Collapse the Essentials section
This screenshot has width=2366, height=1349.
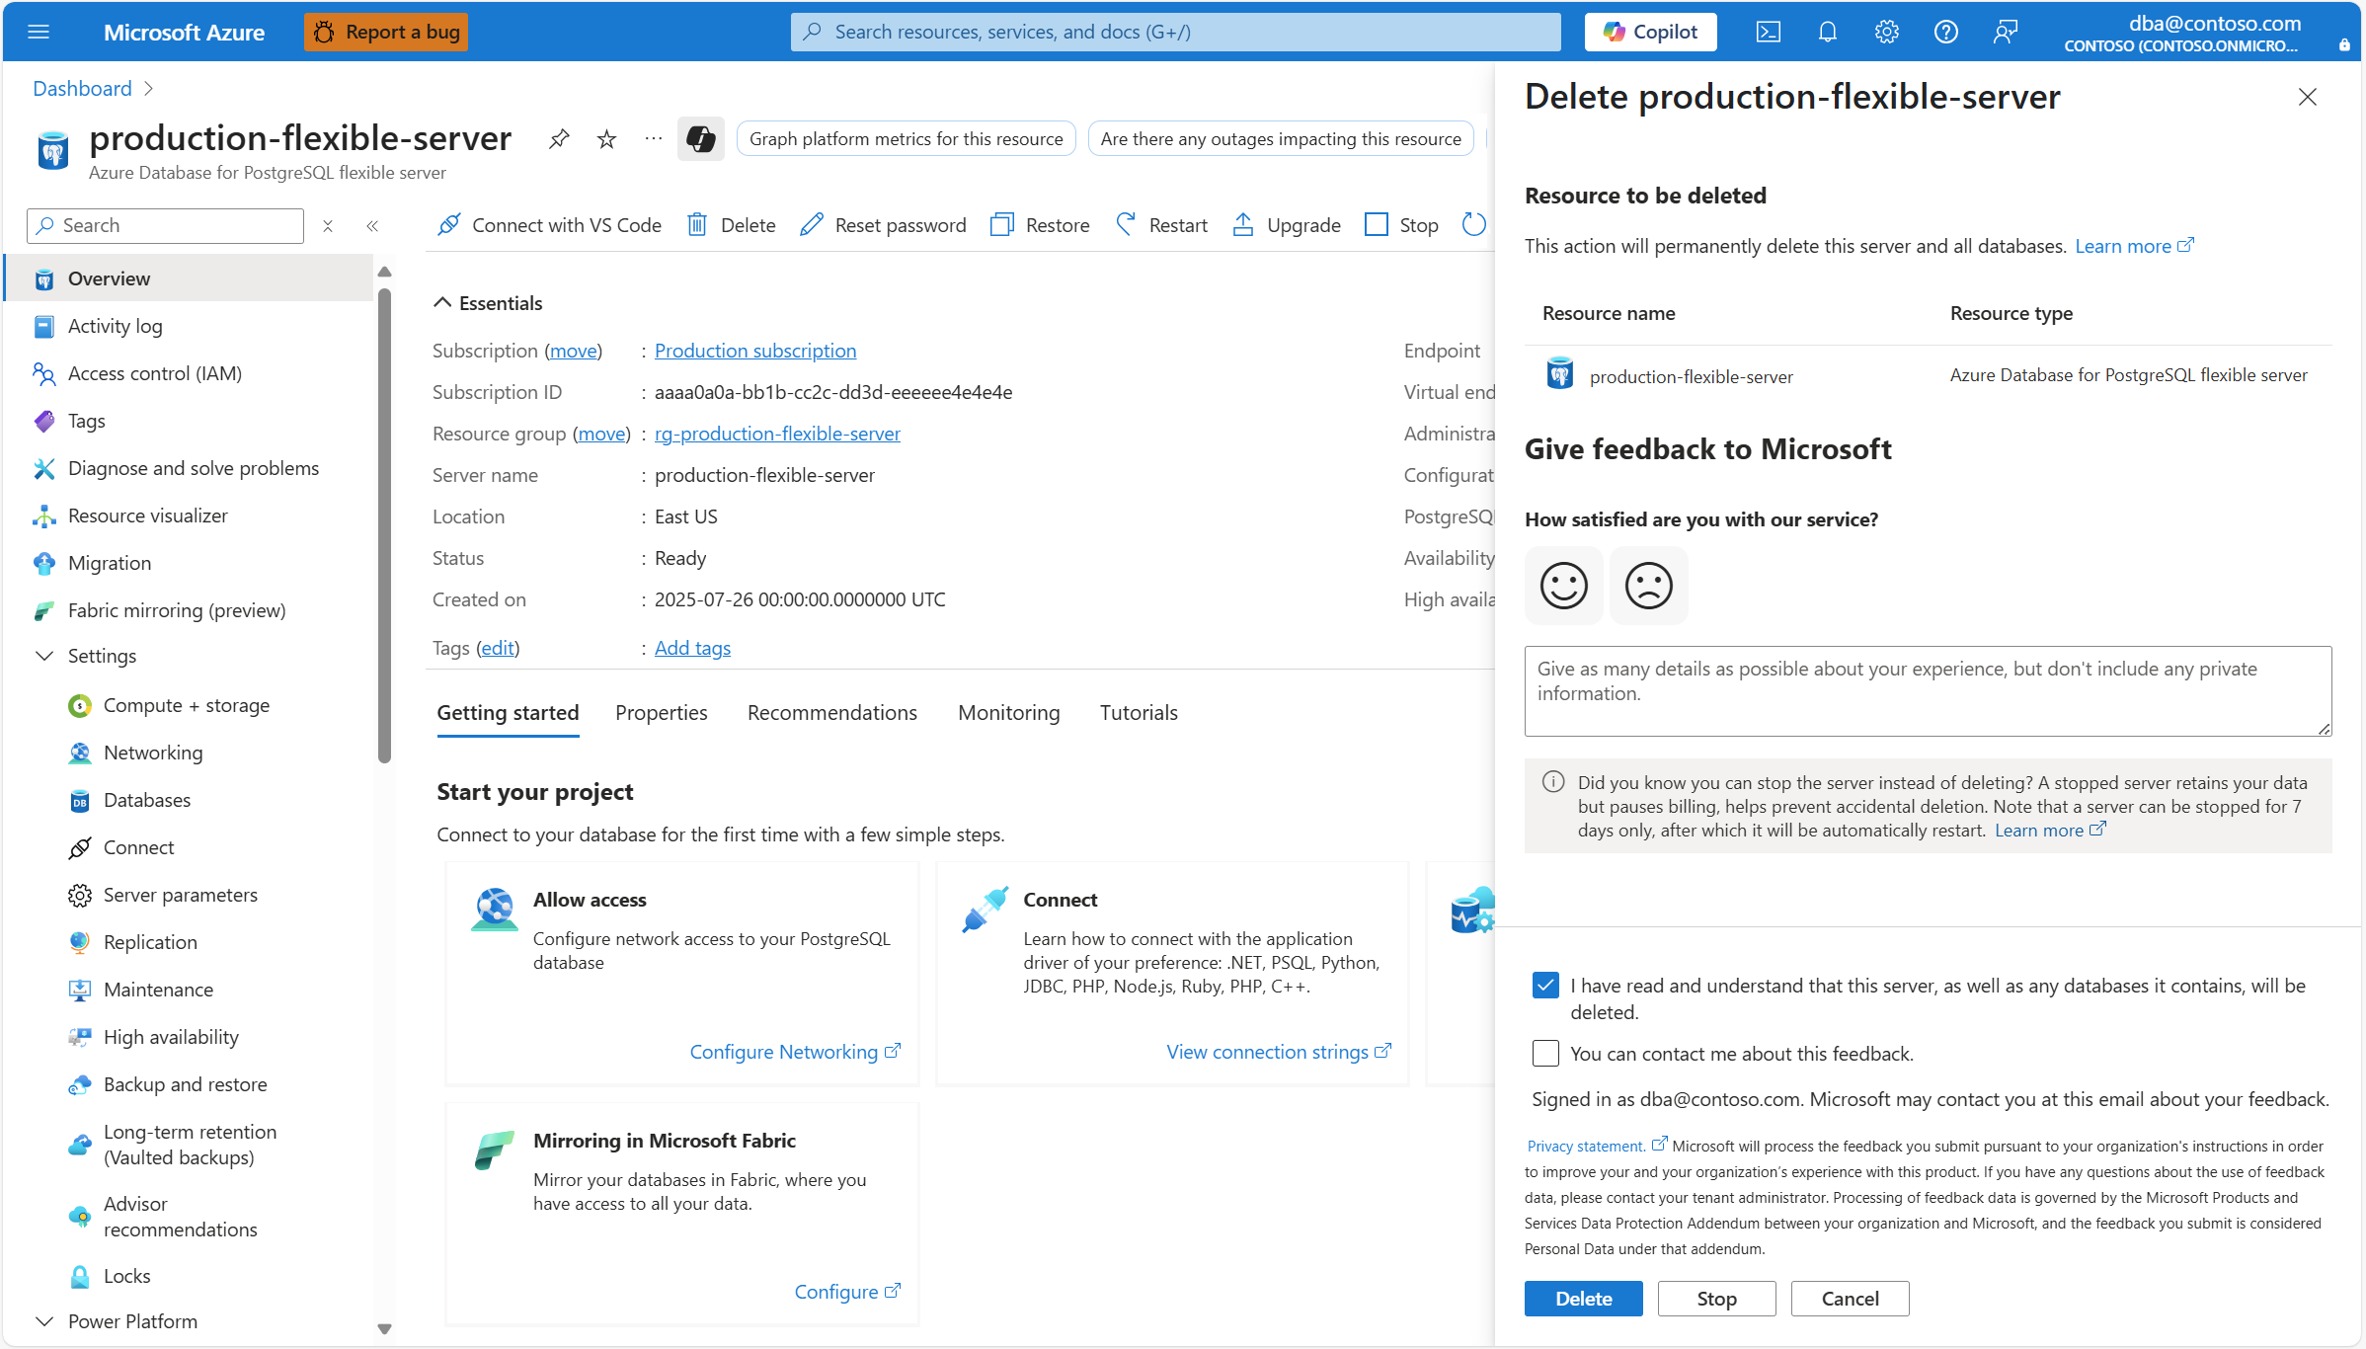[x=442, y=303]
